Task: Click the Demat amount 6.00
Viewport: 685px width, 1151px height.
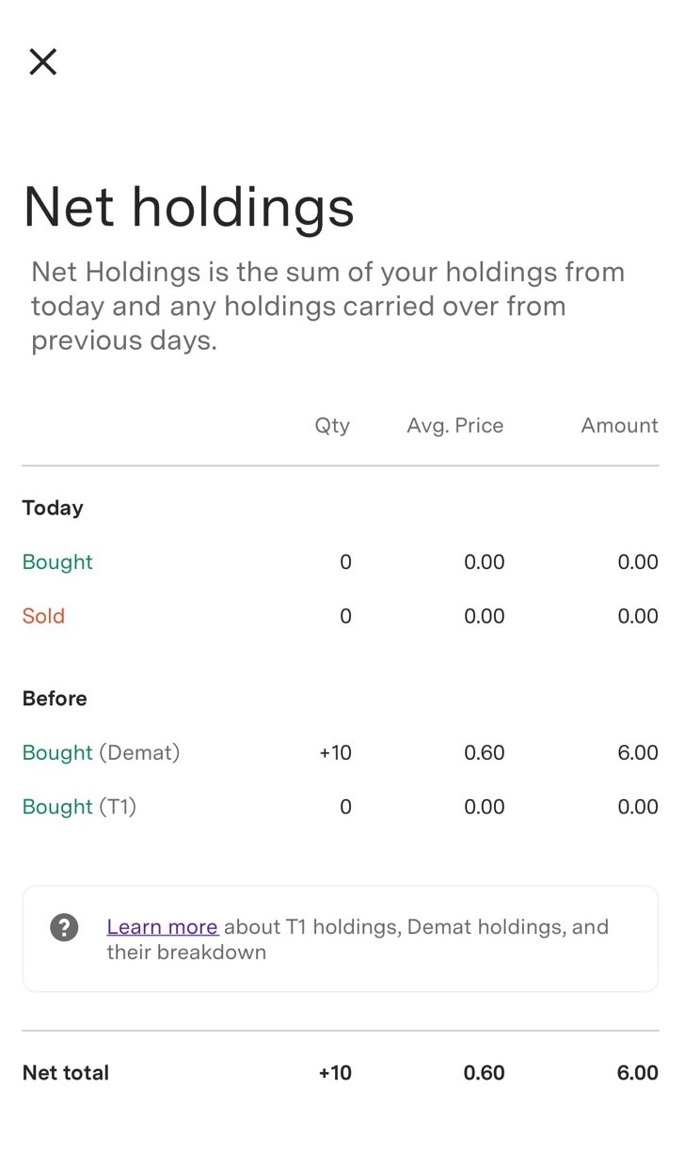Action: click(637, 752)
